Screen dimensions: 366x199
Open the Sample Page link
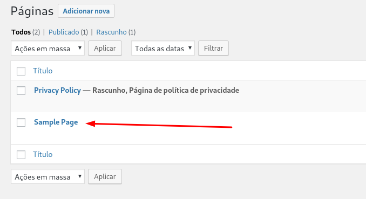[56, 122]
